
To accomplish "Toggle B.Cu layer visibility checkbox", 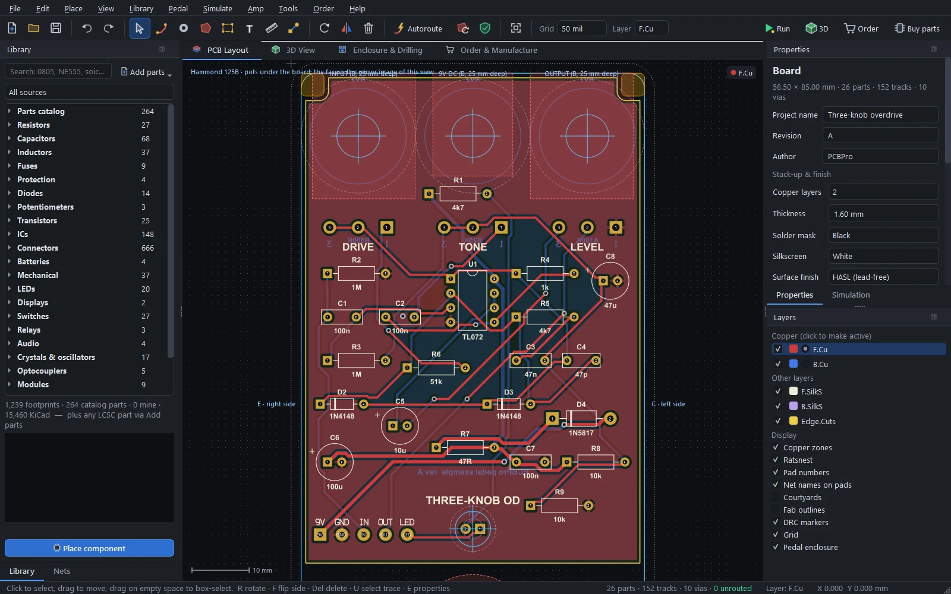I will pyautogui.click(x=778, y=364).
